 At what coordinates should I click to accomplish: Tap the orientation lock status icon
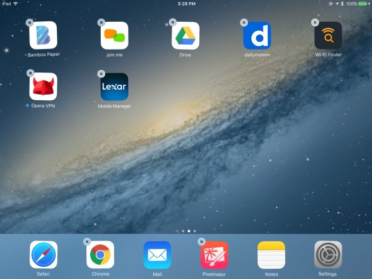point(331,3)
